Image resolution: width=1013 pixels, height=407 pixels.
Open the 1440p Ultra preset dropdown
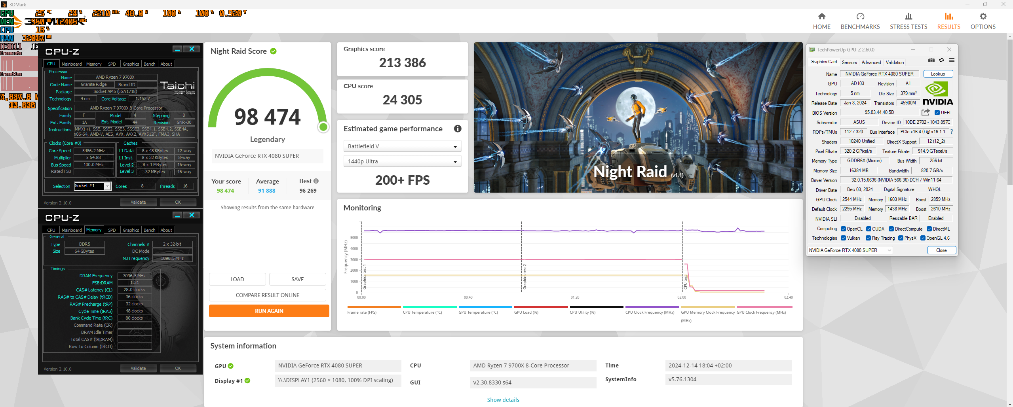402,161
